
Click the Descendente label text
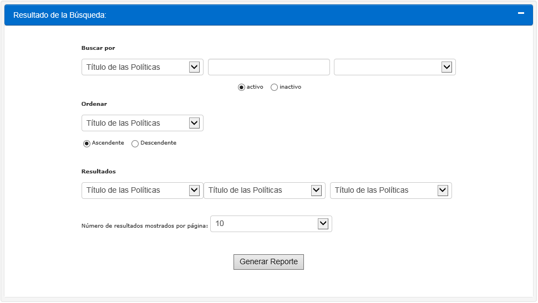158,143
